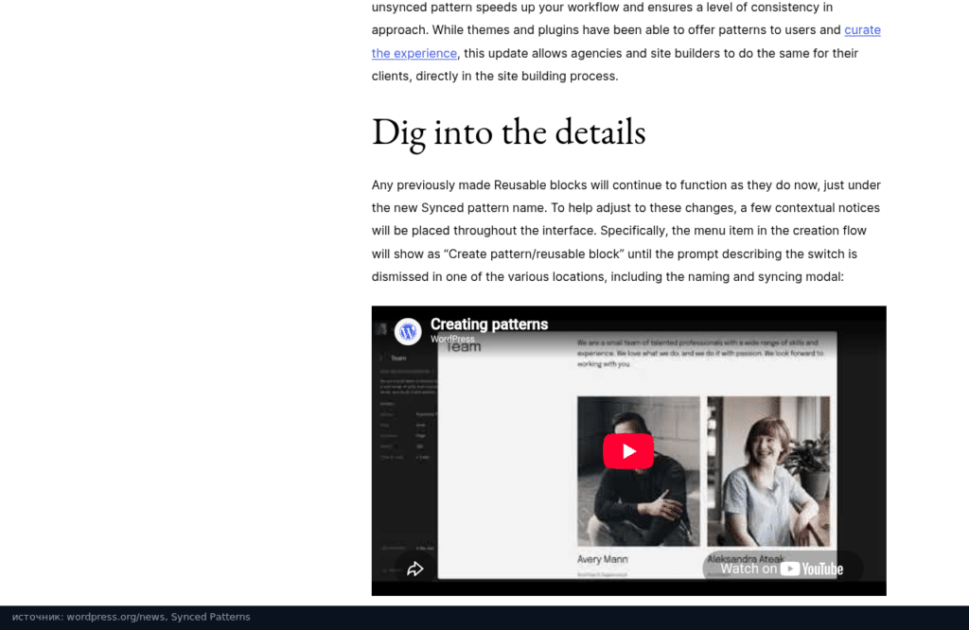Click the 'Dig into the details' heading
The width and height of the screenshot is (969, 630).
pyautogui.click(x=508, y=132)
